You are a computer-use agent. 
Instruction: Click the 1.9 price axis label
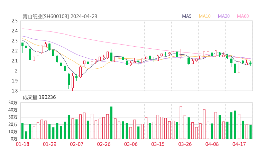coord(15,81)
